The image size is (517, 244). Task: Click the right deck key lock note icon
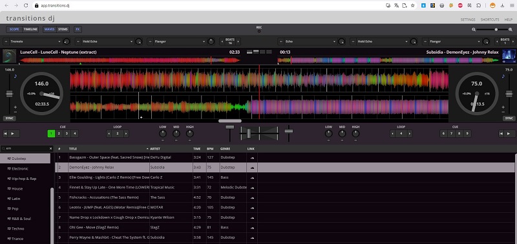[x=503, y=76]
